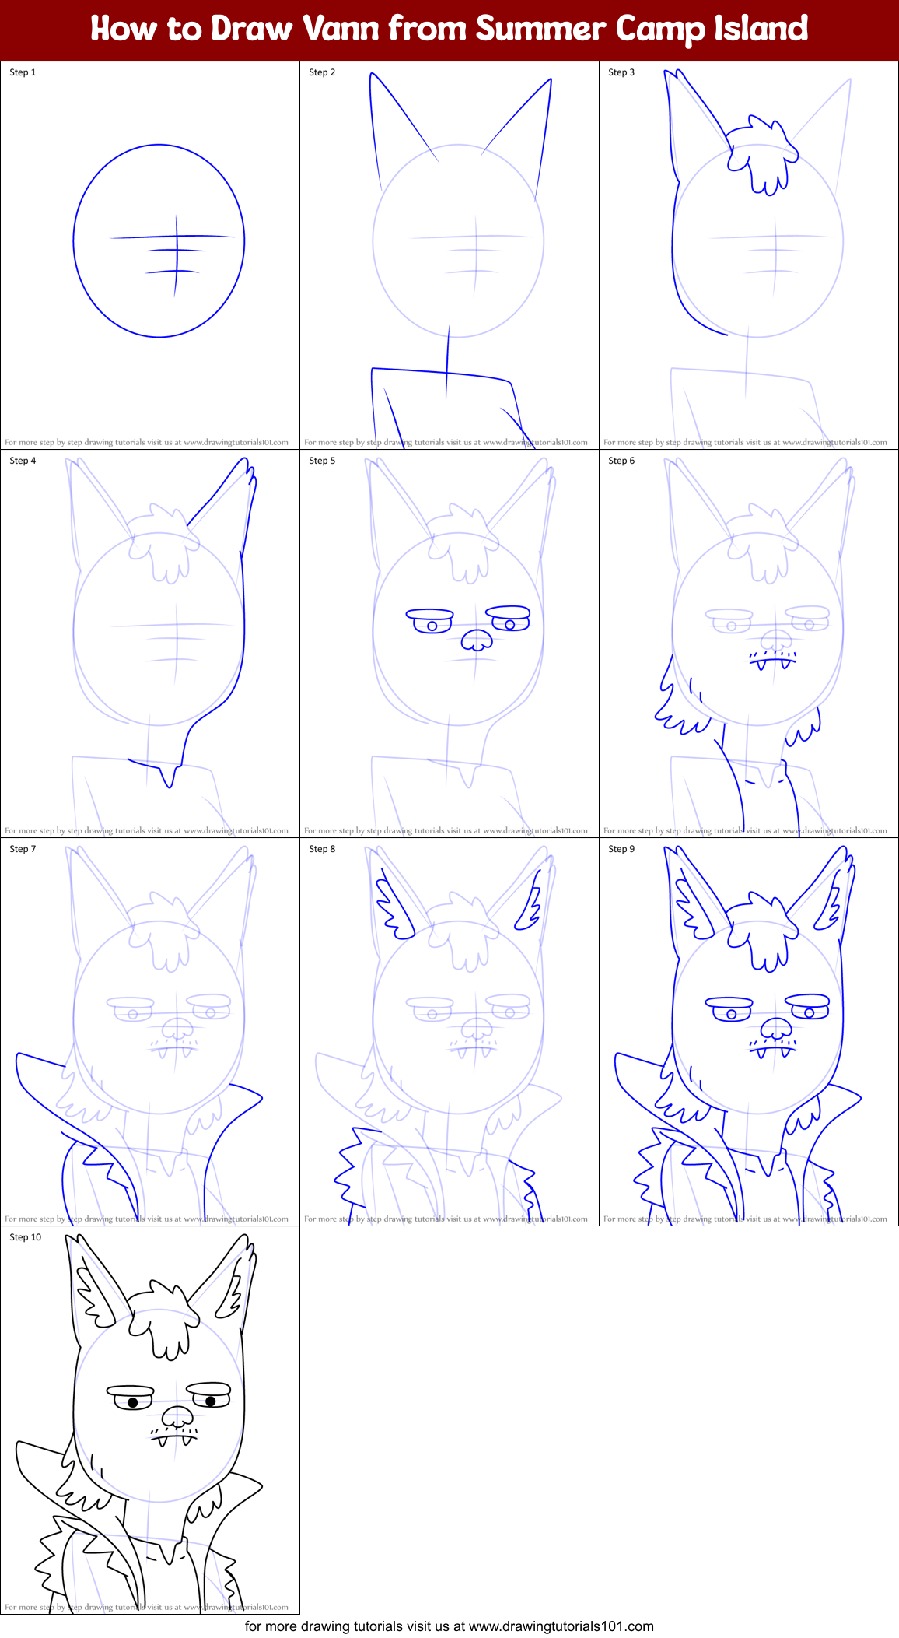
Task: Click the Step 1 circle drawing thumbnail
Action: (150, 255)
